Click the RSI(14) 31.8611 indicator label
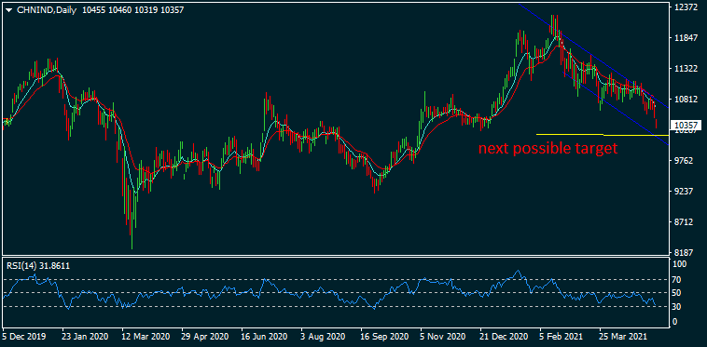 tap(38, 266)
